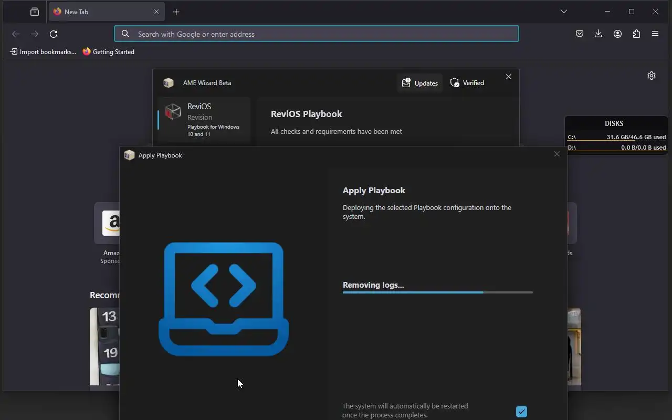
Task: Click the Verified badge in AME Wizard
Action: (x=467, y=83)
